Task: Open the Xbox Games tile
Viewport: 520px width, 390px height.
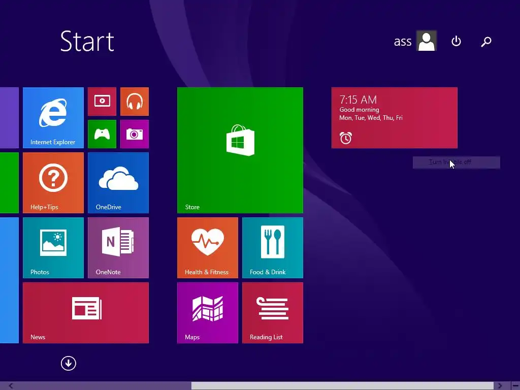Action: [x=102, y=134]
